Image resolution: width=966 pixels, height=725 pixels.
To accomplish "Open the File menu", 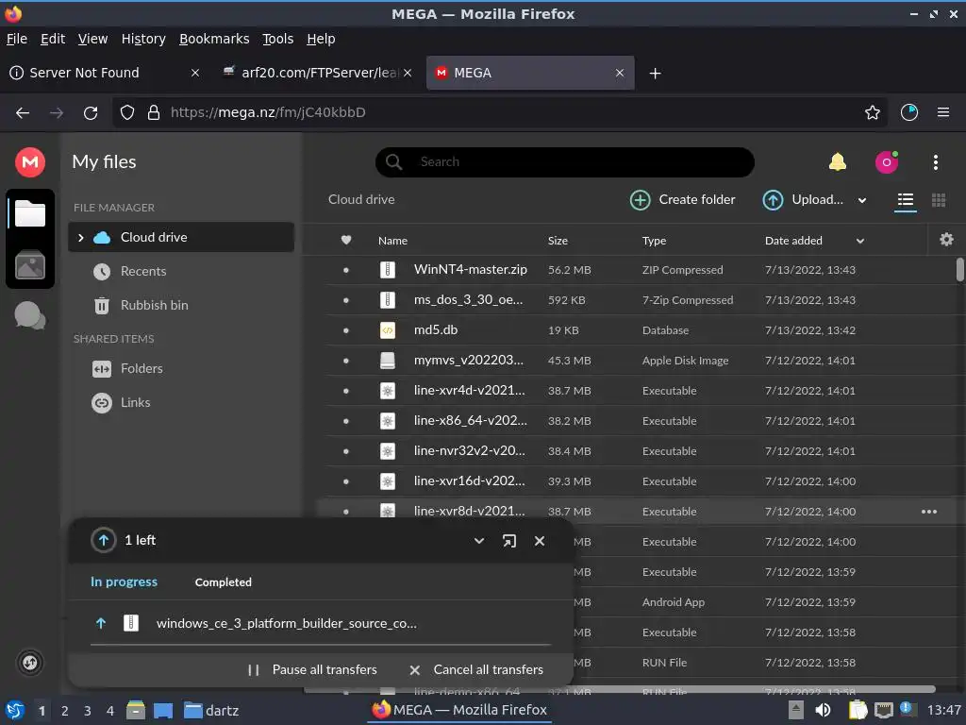I will (x=17, y=39).
